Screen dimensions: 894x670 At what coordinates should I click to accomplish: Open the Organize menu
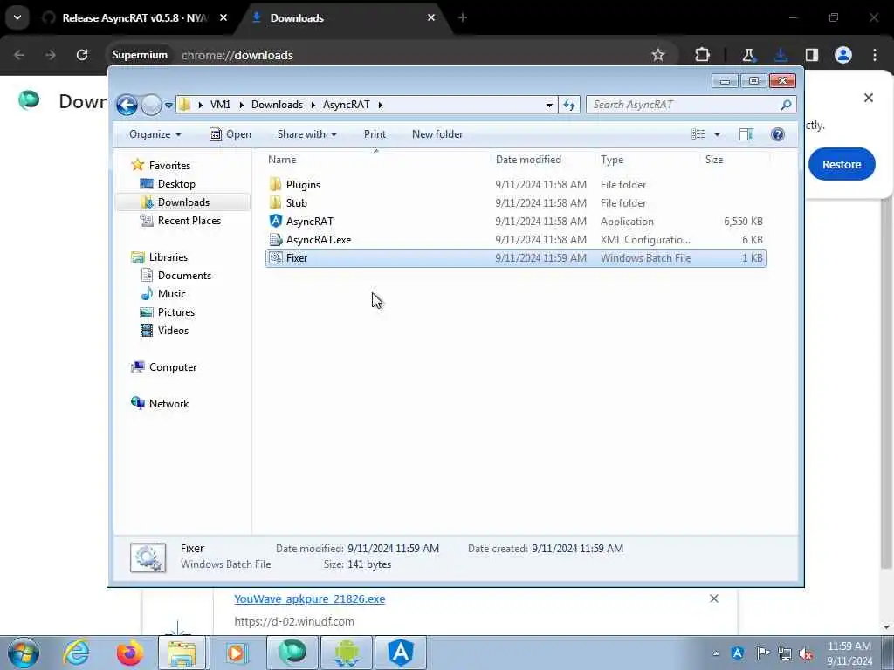pyautogui.click(x=155, y=134)
